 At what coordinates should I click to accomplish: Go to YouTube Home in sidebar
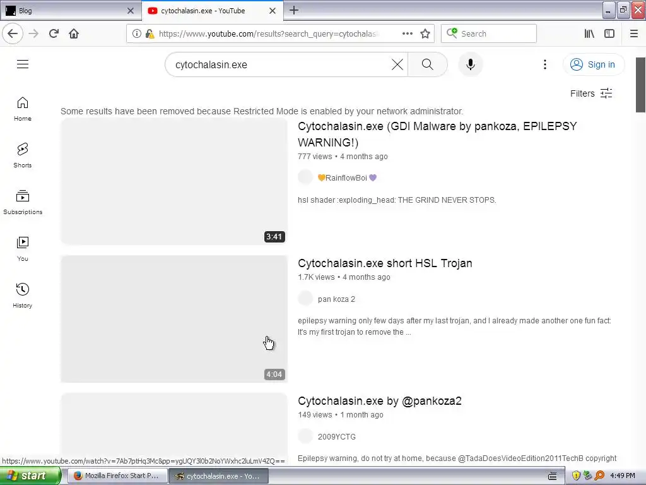click(x=23, y=109)
